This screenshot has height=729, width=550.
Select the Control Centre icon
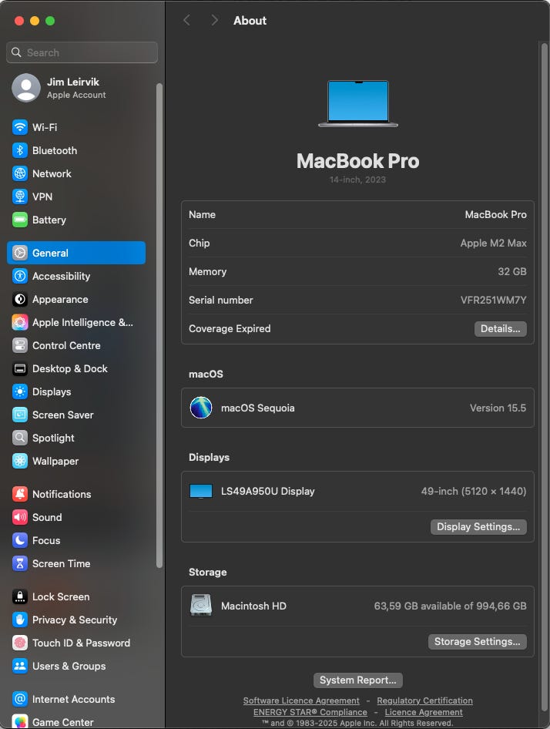pyautogui.click(x=19, y=345)
